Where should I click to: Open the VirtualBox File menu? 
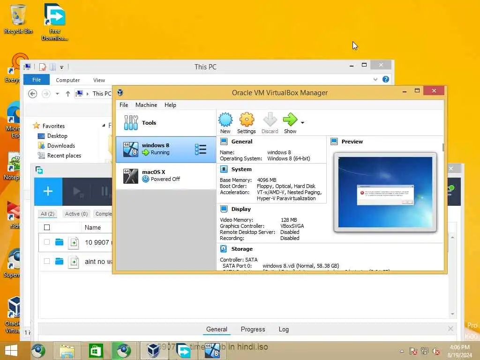(x=124, y=105)
